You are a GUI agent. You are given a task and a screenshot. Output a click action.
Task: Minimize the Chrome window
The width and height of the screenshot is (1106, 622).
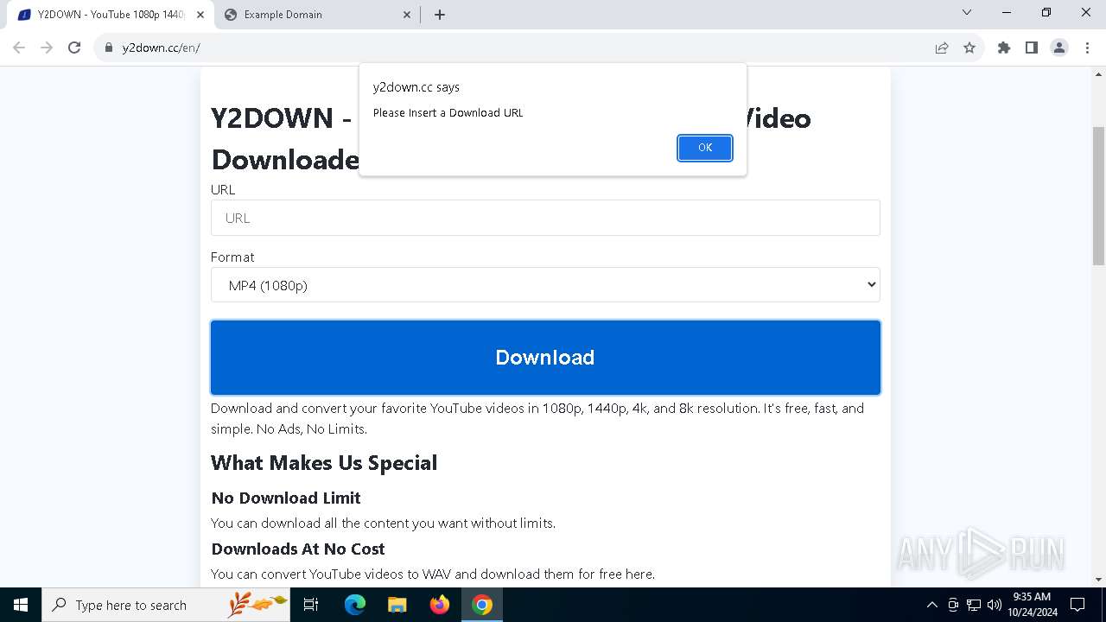click(1007, 13)
